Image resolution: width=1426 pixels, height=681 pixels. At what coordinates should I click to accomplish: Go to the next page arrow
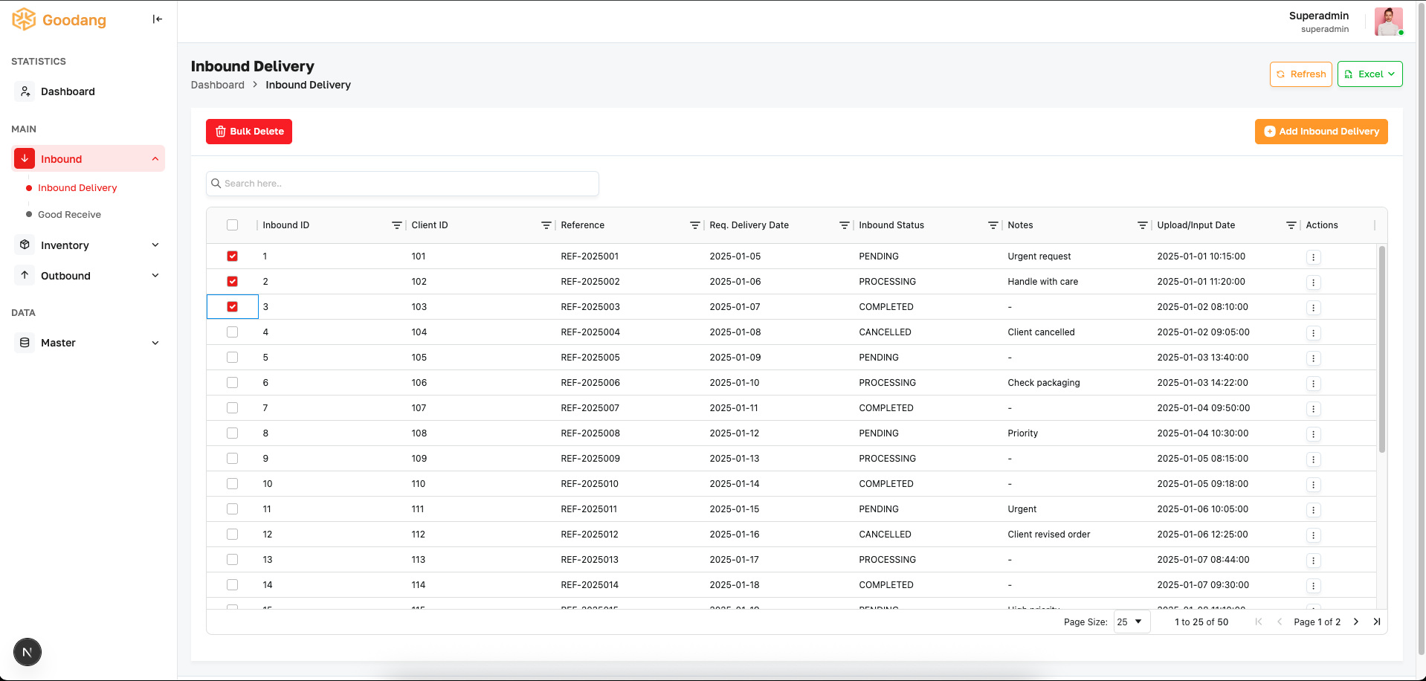pos(1355,622)
